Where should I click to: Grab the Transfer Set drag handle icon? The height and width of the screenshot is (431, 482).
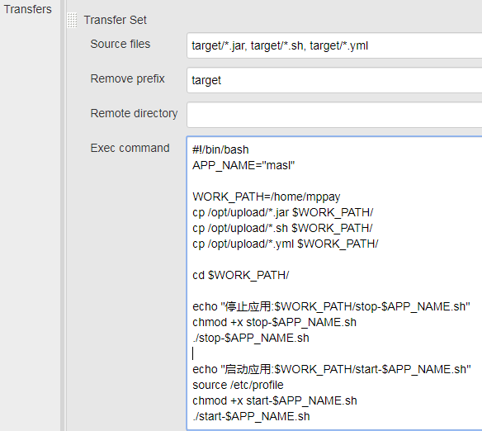[x=72, y=20]
